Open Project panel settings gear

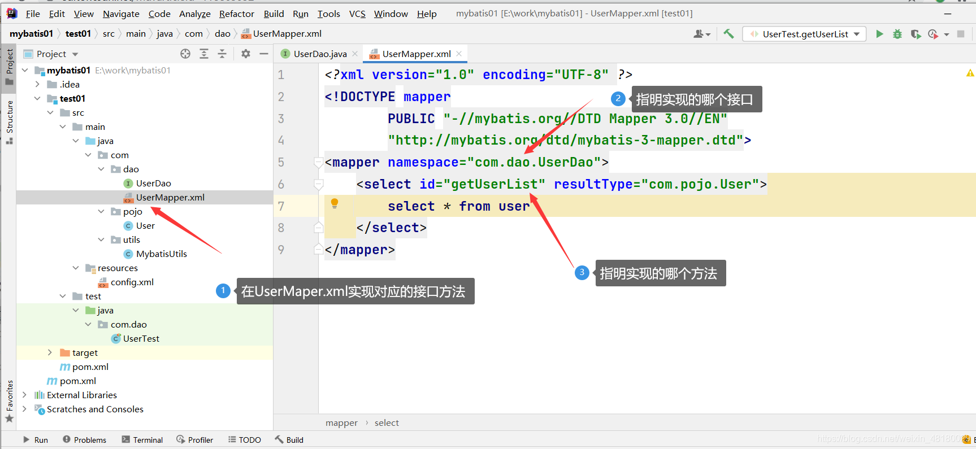pyautogui.click(x=246, y=54)
